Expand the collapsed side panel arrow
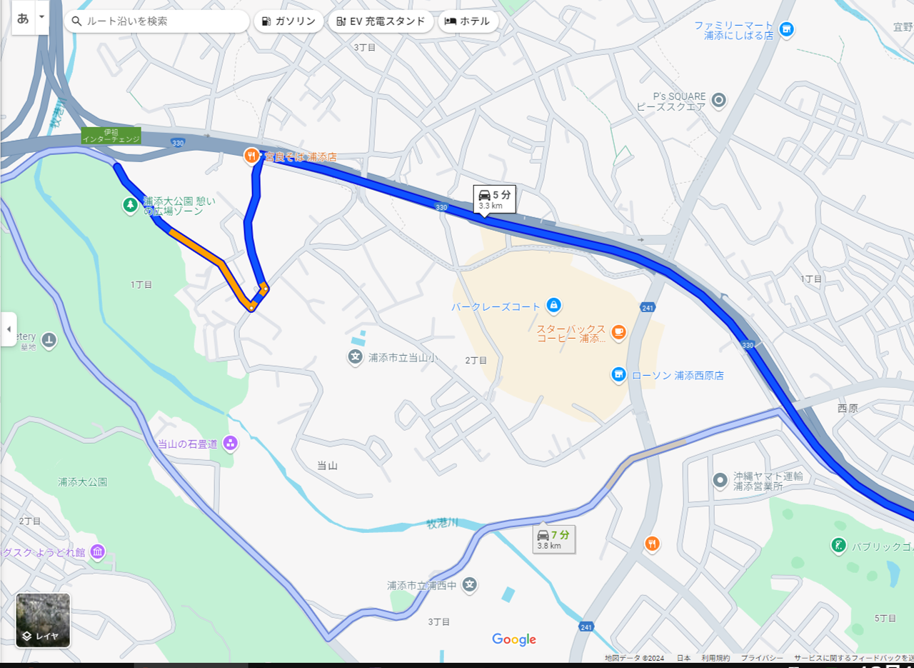The image size is (914, 668). [9, 329]
